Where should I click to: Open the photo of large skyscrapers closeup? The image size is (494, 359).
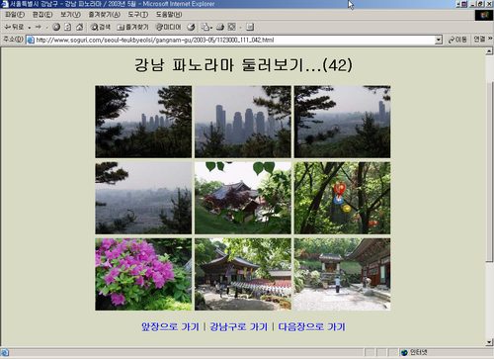click(243, 122)
